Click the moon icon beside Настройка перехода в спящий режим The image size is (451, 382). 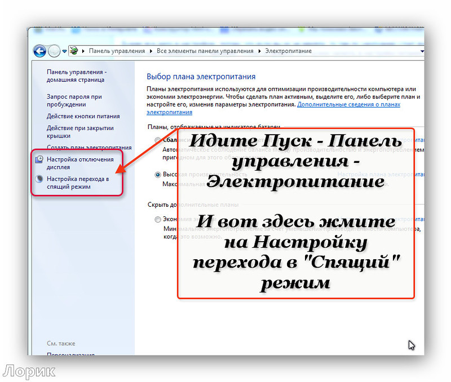click(39, 179)
